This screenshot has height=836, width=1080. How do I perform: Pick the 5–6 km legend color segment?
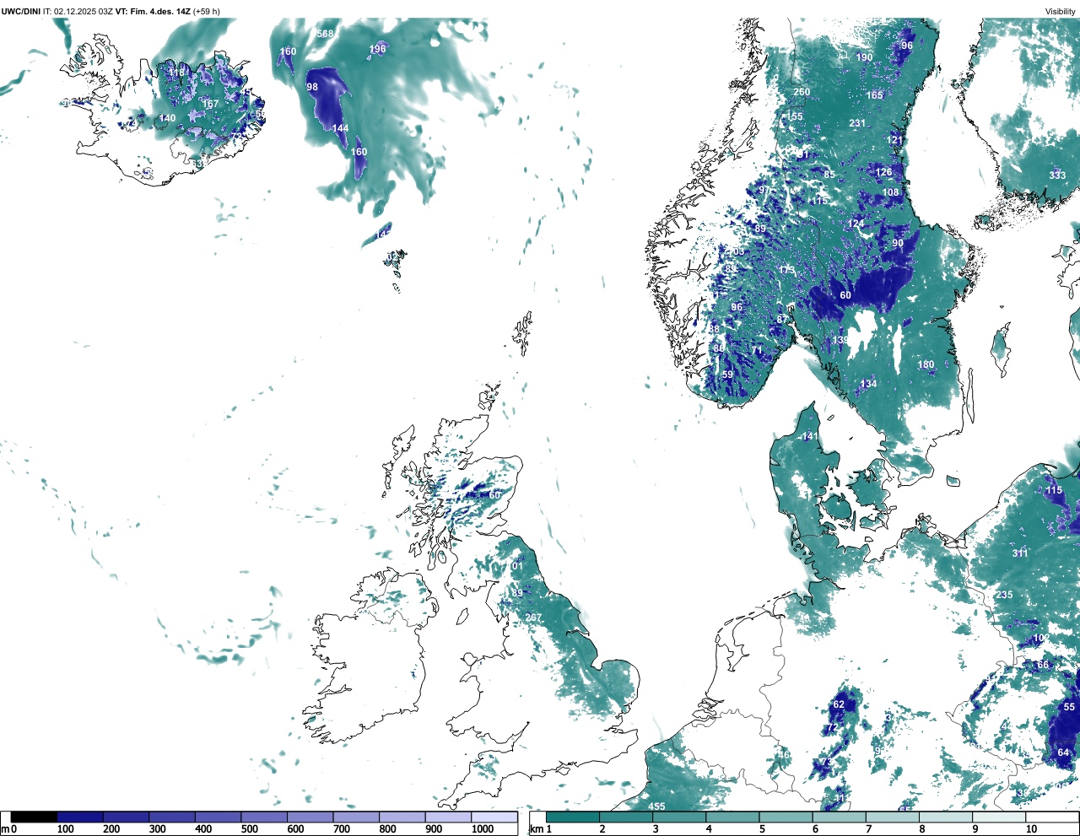(786, 817)
